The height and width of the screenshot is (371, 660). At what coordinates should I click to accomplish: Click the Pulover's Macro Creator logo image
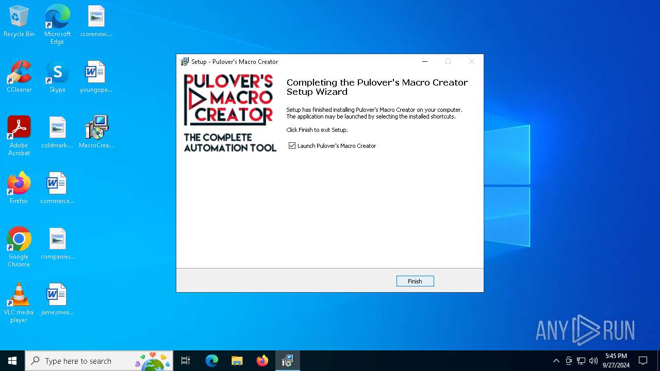click(x=229, y=113)
